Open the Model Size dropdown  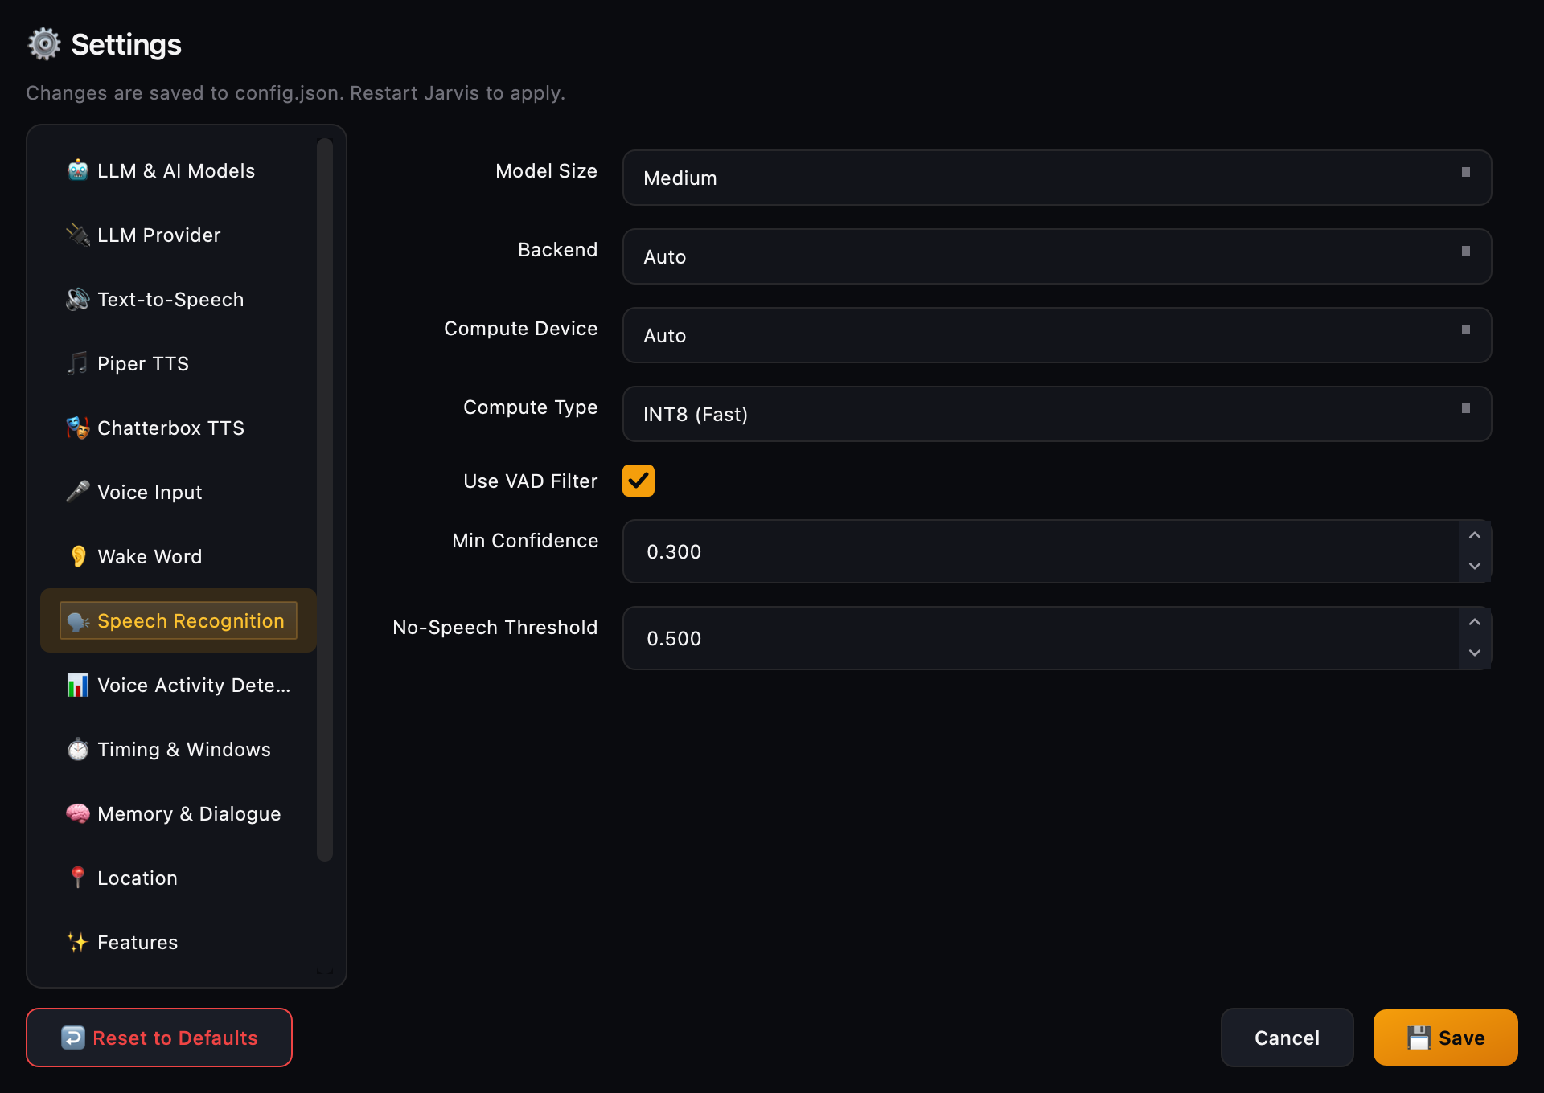(1057, 178)
